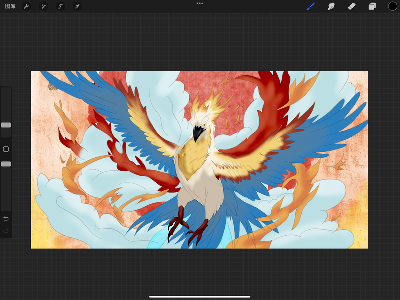The height and width of the screenshot is (300, 400).
Task: Open the black color picker swatch
Action: pyautogui.click(x=392, y=6)
